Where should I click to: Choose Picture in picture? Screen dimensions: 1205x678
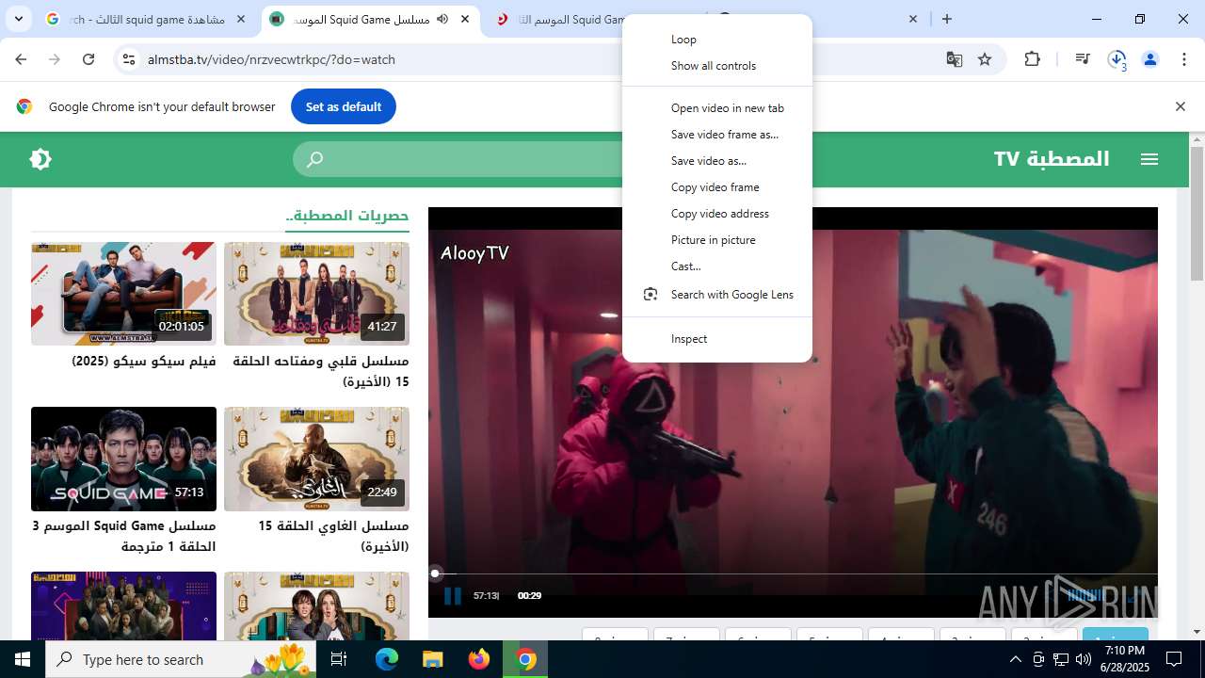point(717,240)
